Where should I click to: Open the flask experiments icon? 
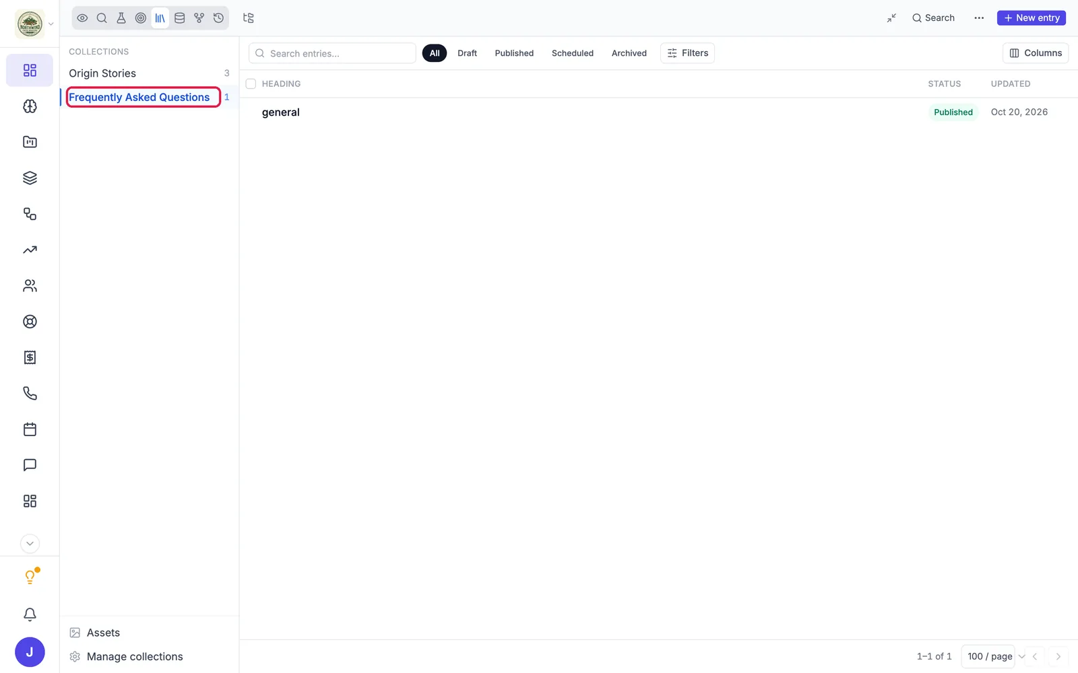coord(121,18)
